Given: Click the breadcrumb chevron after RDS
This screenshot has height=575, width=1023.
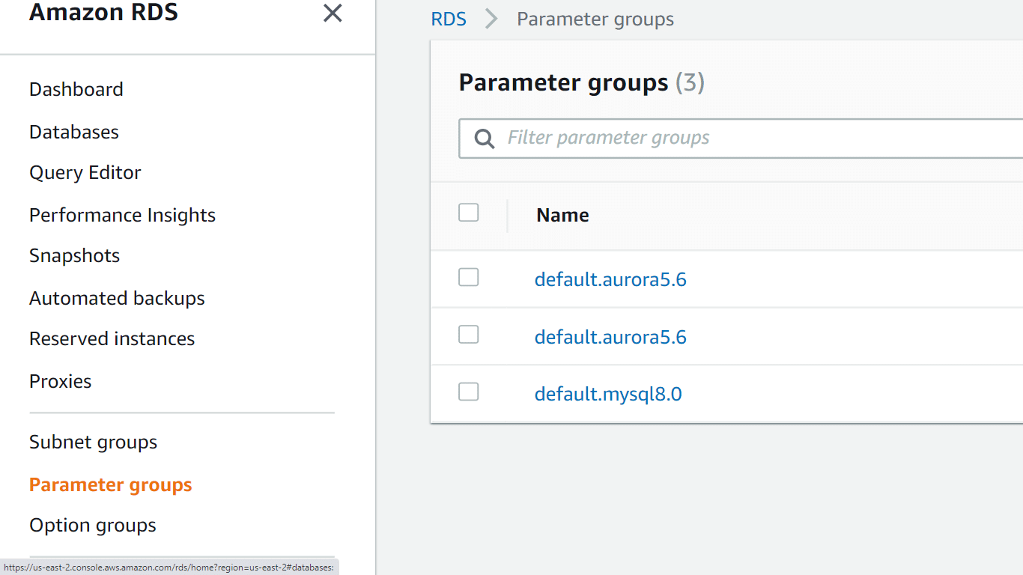Looking at the screenshot, I should click(491, 19).
